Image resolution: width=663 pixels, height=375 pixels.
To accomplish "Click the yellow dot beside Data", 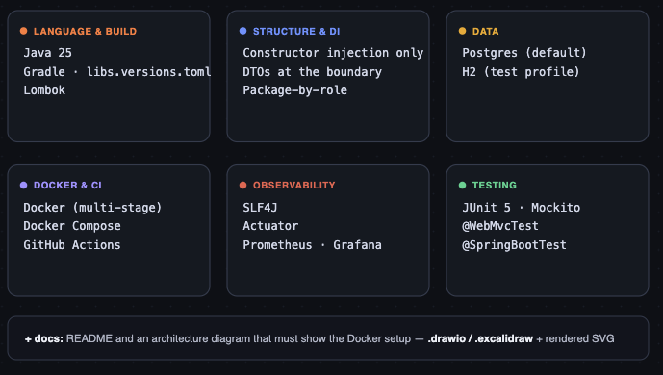I will click(x=463, y=31).
